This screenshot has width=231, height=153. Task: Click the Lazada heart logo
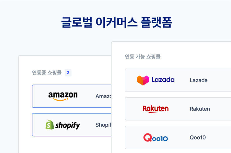[143, 80]
